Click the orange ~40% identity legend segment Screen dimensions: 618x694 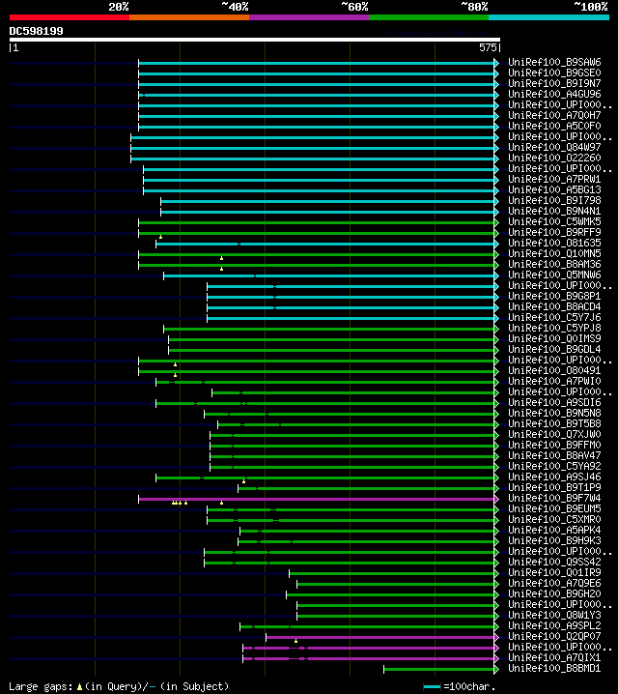tap(189, 17)
